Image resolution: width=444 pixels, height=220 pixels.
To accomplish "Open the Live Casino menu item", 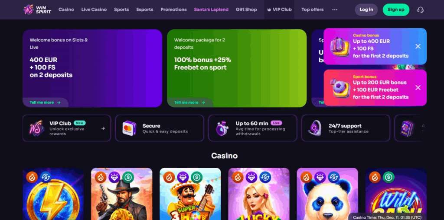I will (x=94, y=10).
